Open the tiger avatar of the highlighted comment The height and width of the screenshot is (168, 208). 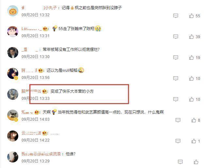point(13,94)
